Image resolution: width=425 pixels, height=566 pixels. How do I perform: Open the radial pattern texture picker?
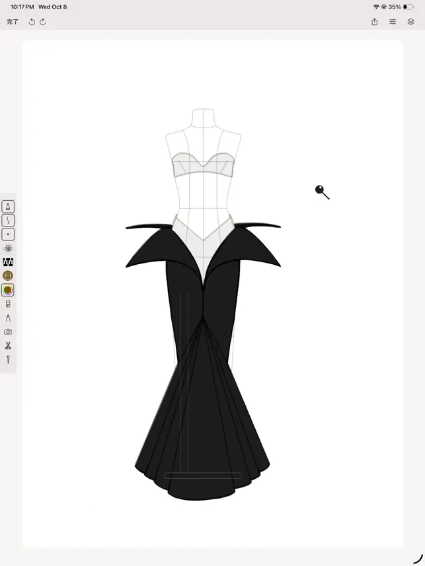tap(8, 248)
